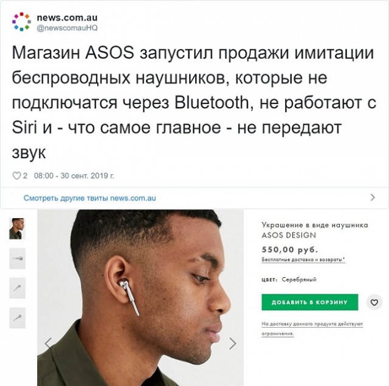
Task: Select the third earpiece thumbnail
Action: (x=18, y=288)
